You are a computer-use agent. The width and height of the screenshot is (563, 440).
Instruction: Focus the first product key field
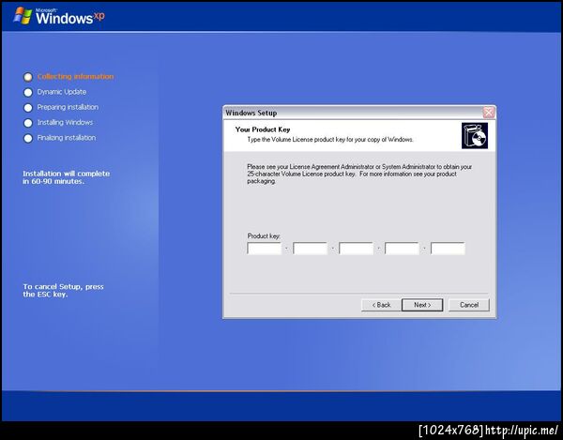(265, 249)
